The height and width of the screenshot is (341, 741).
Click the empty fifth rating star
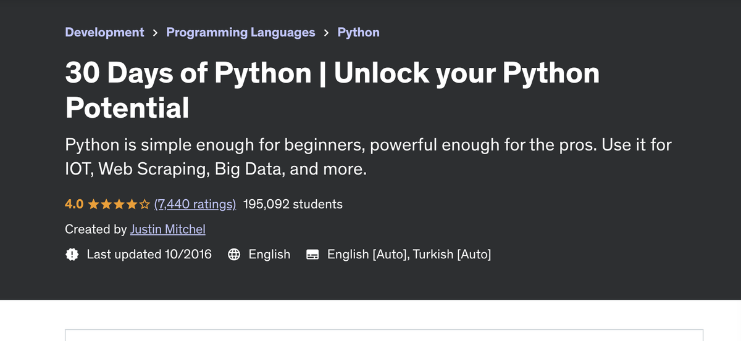144,204
